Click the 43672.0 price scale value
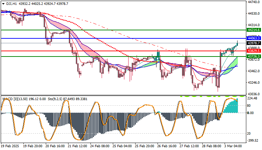Image resolution: width=262 pixels, height=150 pixels. click(254, 60)
